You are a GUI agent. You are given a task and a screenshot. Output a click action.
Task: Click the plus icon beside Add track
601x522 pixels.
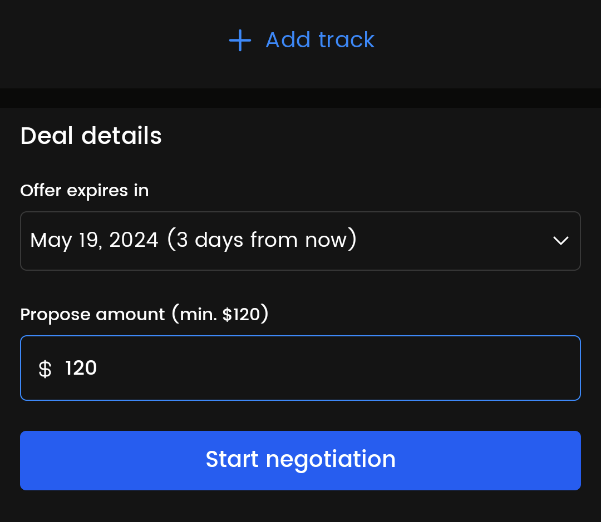point(240,41)
